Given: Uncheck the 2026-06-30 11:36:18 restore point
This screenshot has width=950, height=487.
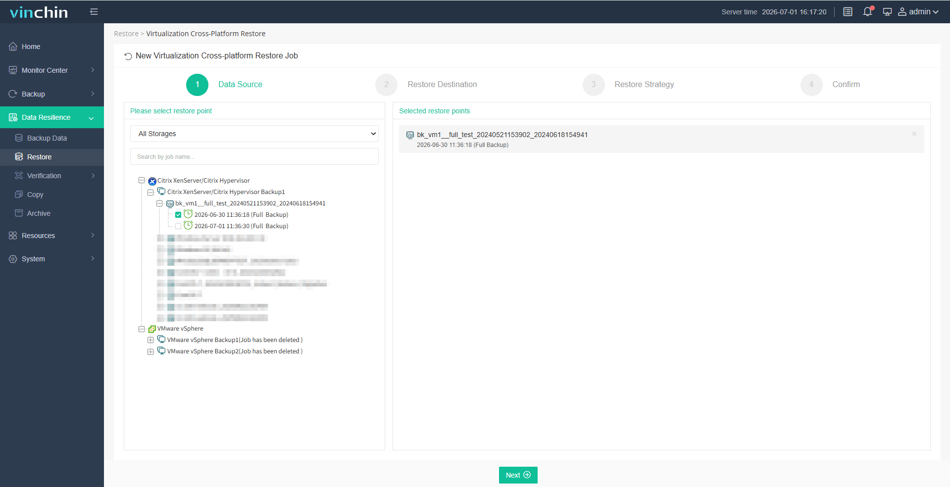Looking at the screenshot, I should pos(178,215).
